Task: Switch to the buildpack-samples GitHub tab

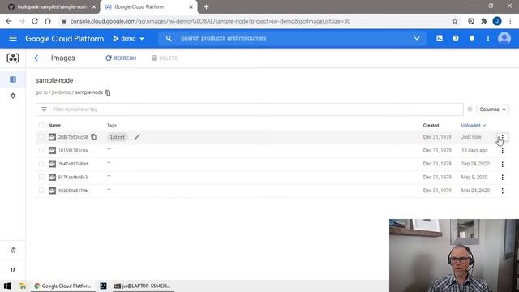Action: (x=51, y=7)
